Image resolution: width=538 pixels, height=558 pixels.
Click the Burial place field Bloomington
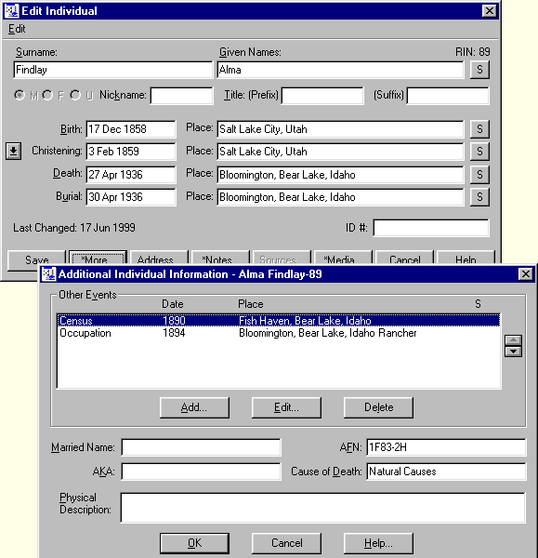[x=341, y=197]
